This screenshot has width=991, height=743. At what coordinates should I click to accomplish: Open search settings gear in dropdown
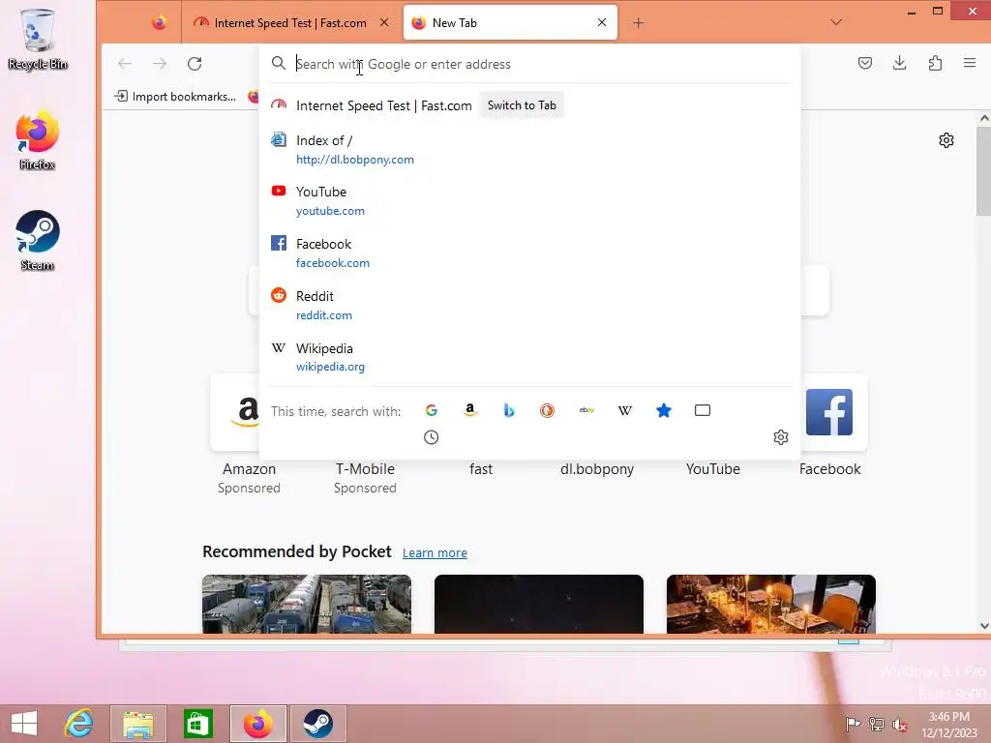click(781, 437)
